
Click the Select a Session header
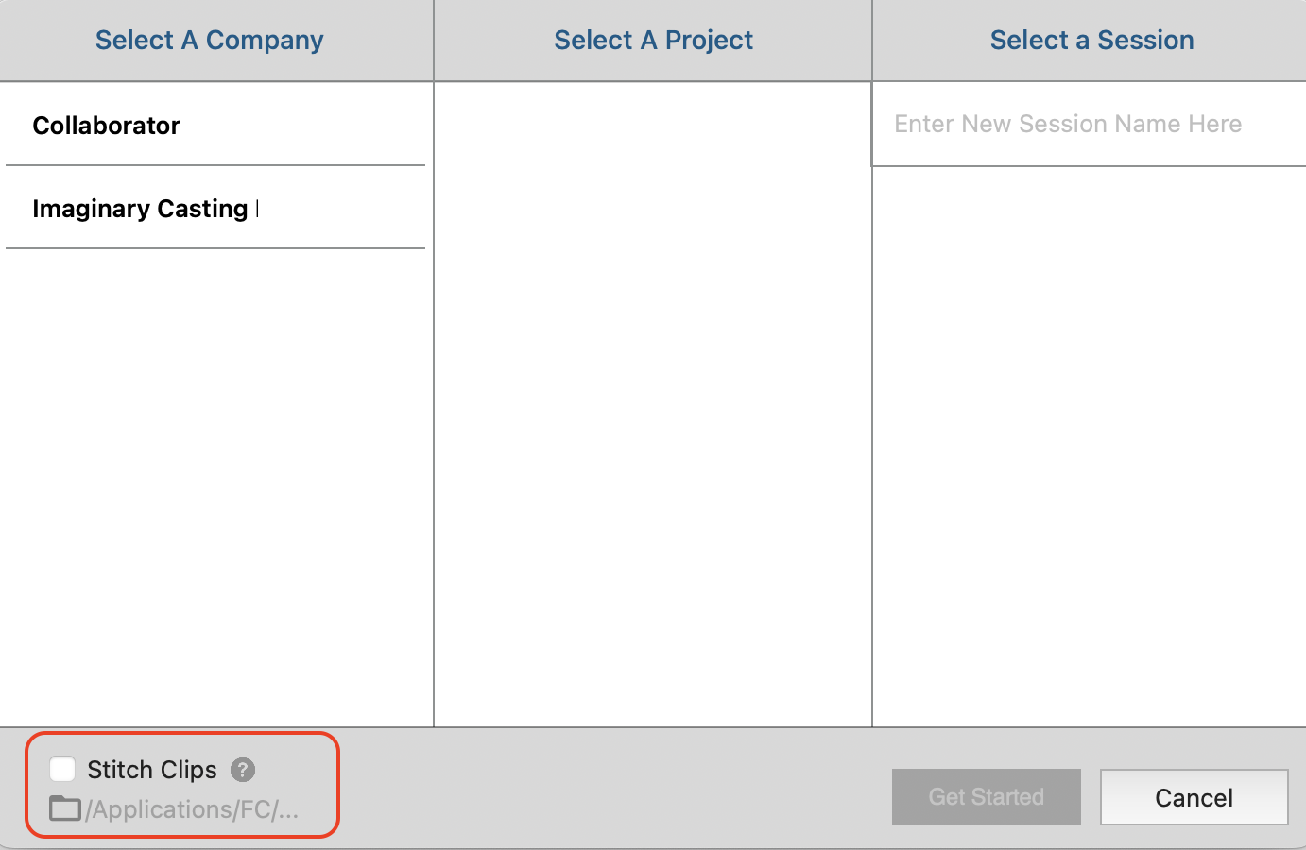pyautogui.click(x=1091, y=41)
